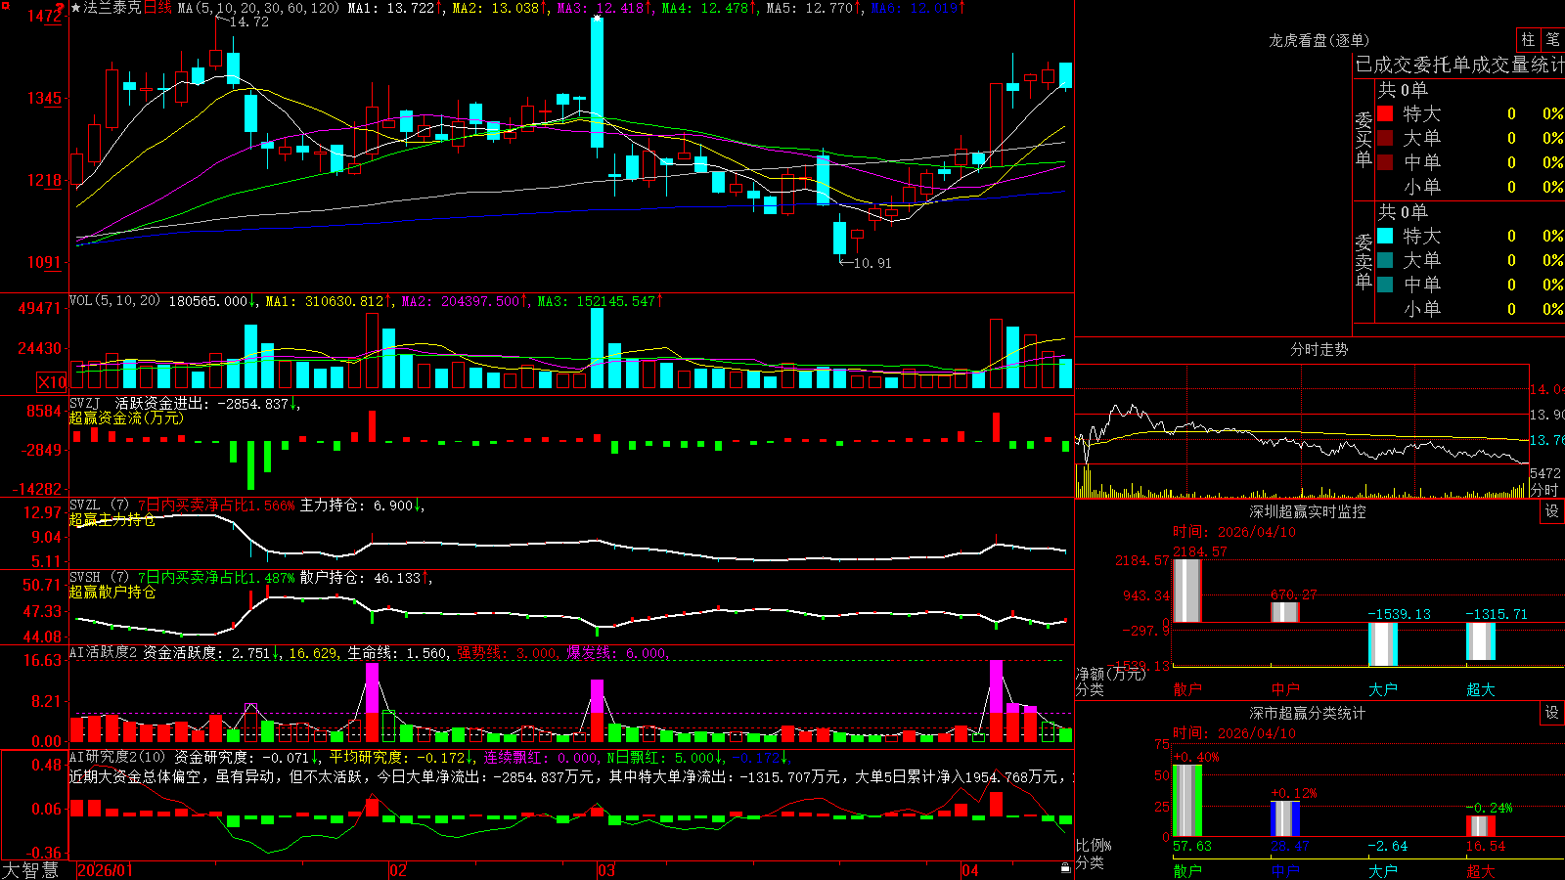1565x880 pixels.
Task: Click the dark red 中单 swatch under 委买单
Action: tap(1385, 161)
